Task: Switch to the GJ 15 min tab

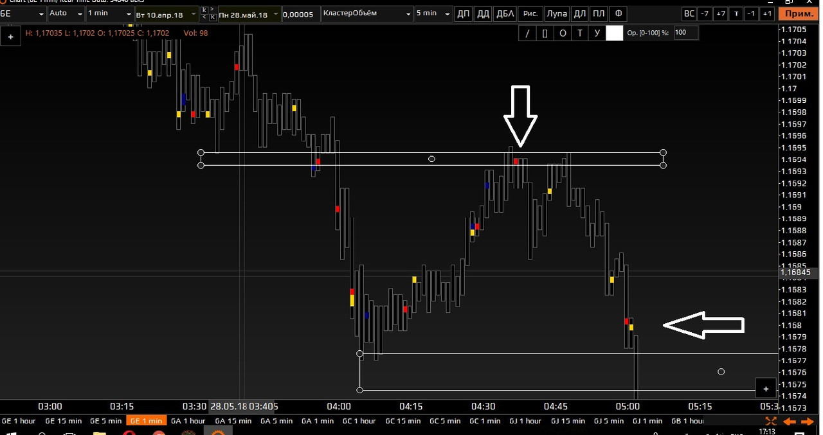Action: coord(568,421)
